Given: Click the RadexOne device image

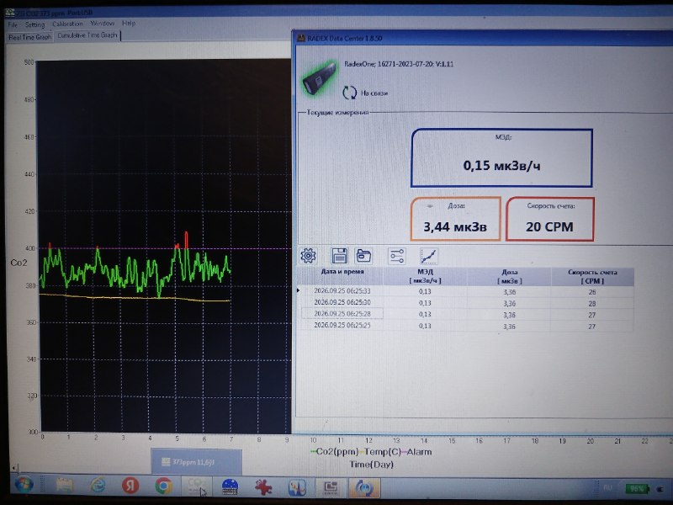Looking at the screenshot, I should coord(320,77).
